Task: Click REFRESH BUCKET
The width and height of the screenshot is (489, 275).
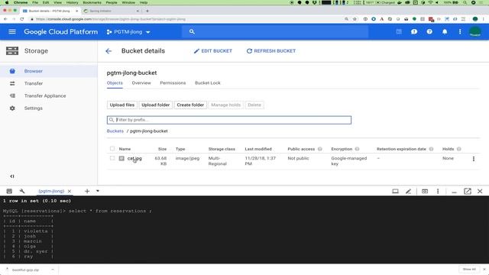Action: 271,51
